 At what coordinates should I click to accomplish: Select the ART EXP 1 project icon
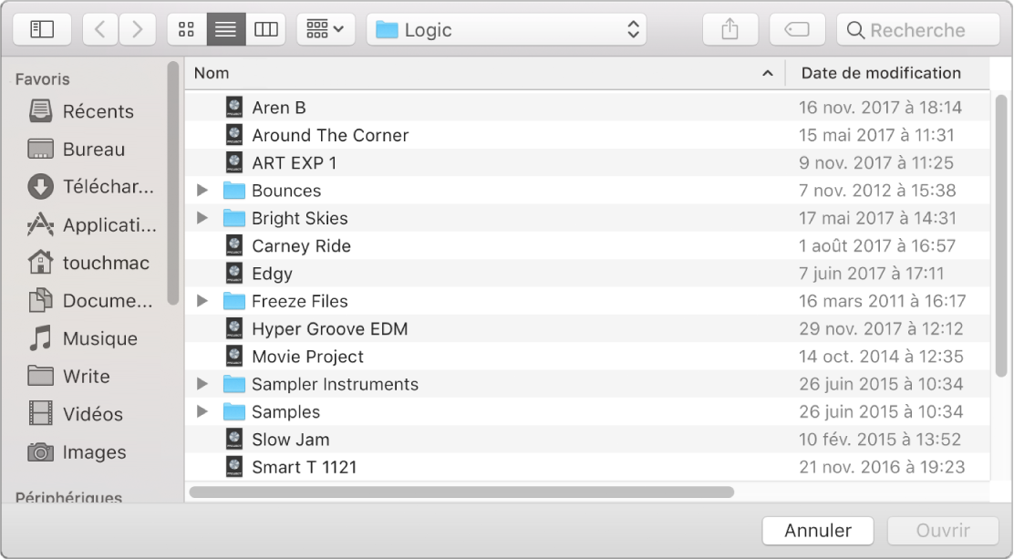tap(234, 163)
